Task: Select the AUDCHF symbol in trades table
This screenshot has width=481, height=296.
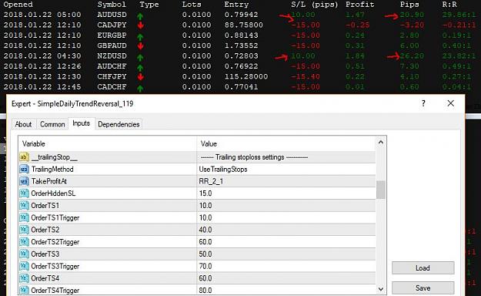Action: pyautogui.click(x=112, y=66)
